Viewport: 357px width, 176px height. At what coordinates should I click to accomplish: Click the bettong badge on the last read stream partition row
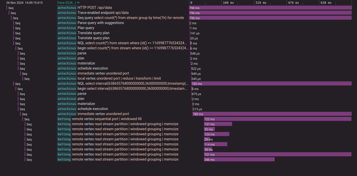point(64,159)
